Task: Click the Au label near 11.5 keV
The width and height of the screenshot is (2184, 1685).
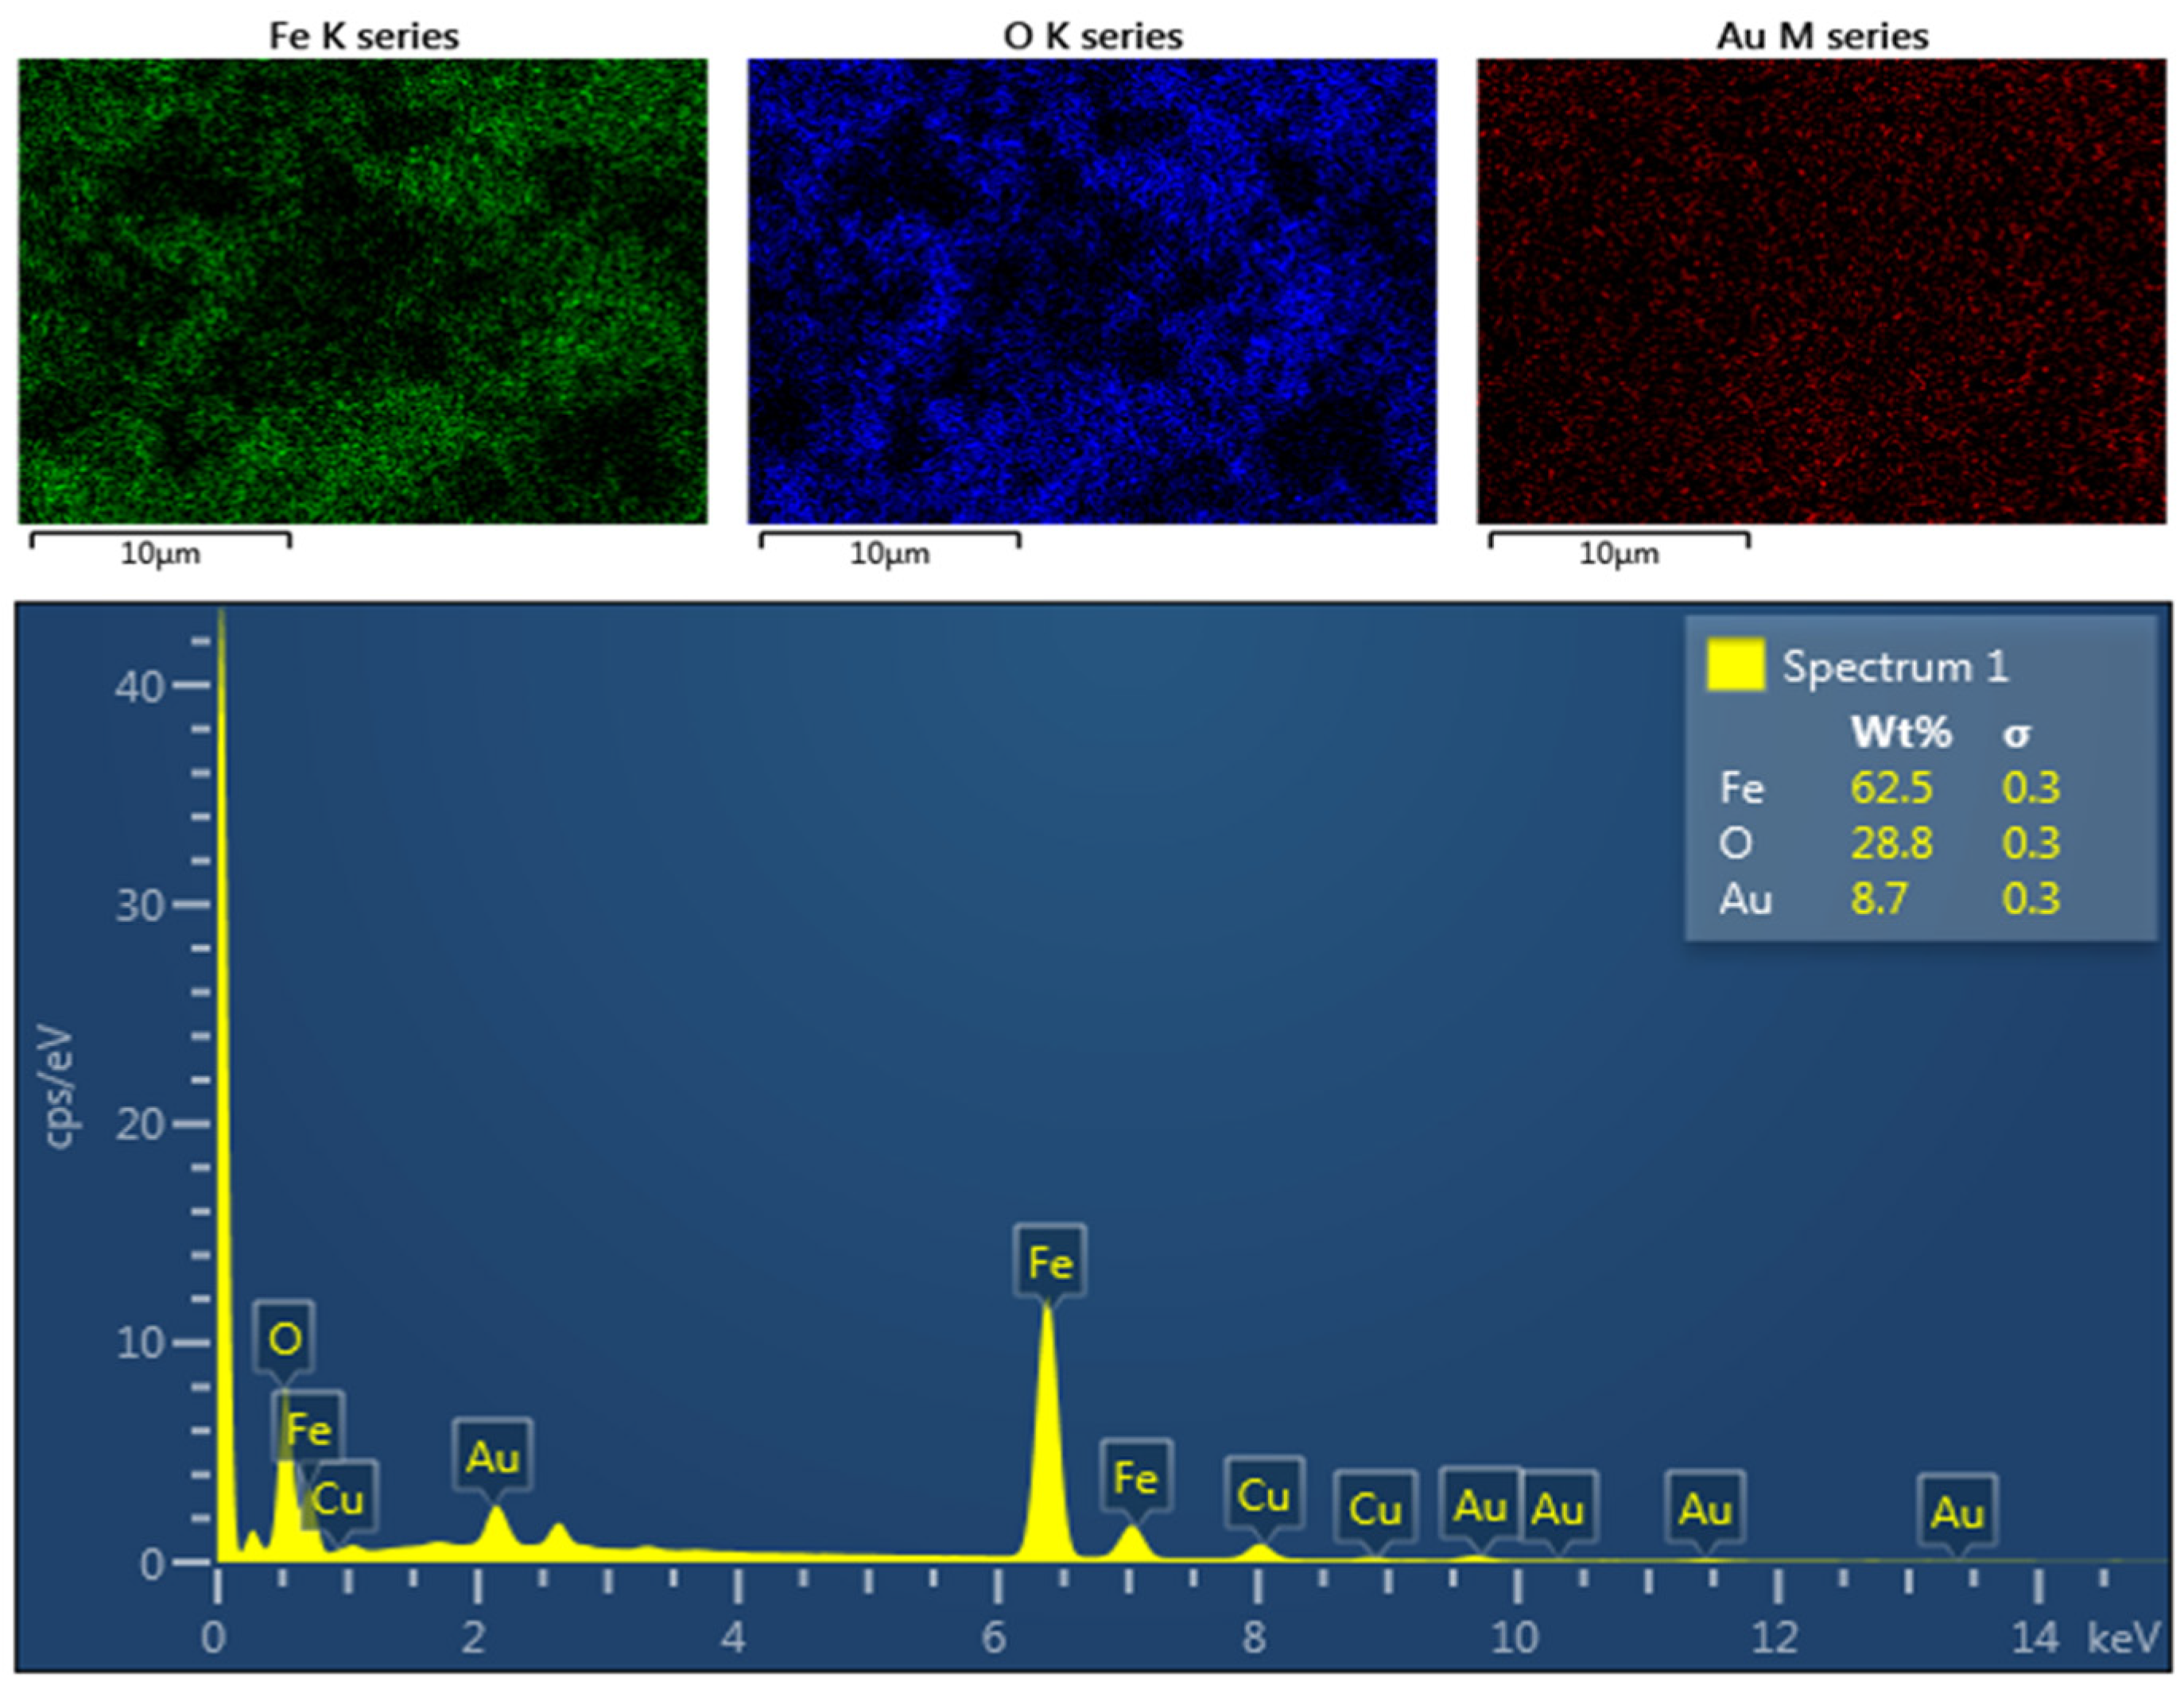Action: point(1705,1509)
